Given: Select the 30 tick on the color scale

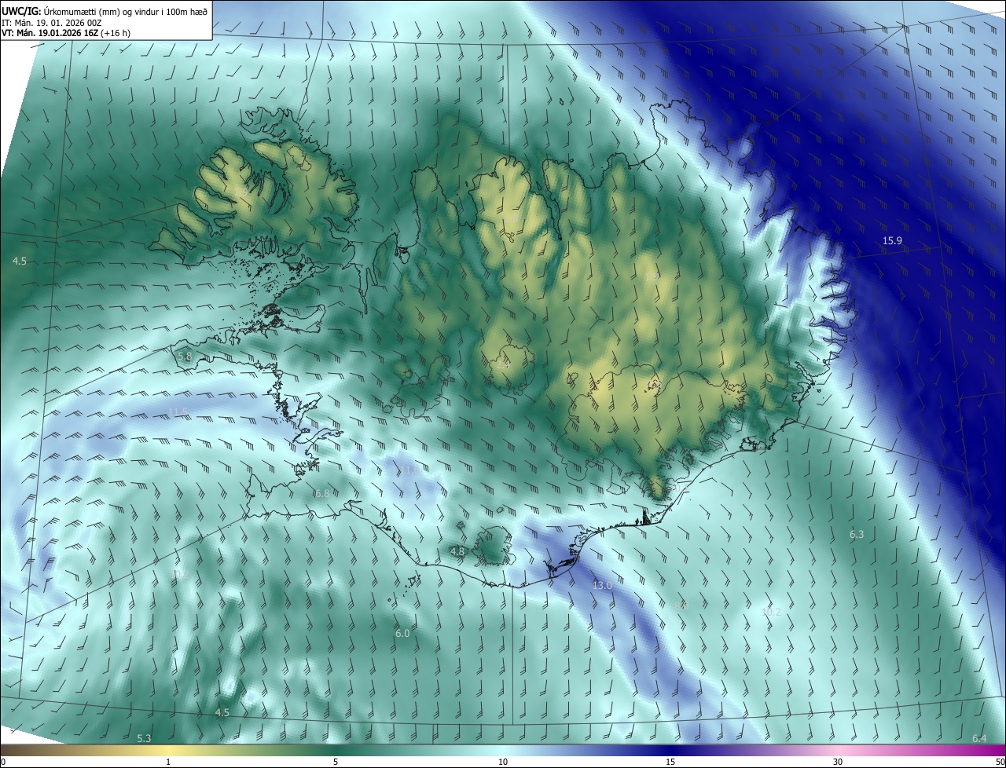Looking at the screenshot, I should pos(838,762).
